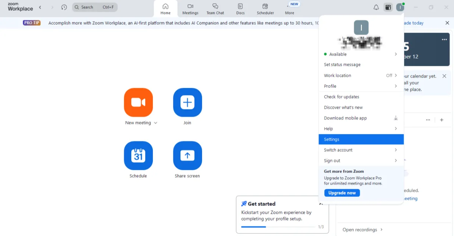Image resolution: width=454 pixels, height=236 pixels.
Task: Click the Share screen arrow icon
Action: tap(187, 155)
